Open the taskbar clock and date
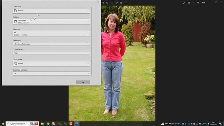Screen dimensions: 224x126 (214, 124)
